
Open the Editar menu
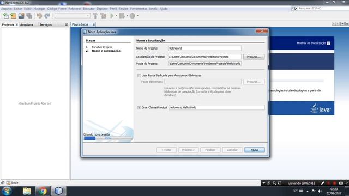point(18,9)
